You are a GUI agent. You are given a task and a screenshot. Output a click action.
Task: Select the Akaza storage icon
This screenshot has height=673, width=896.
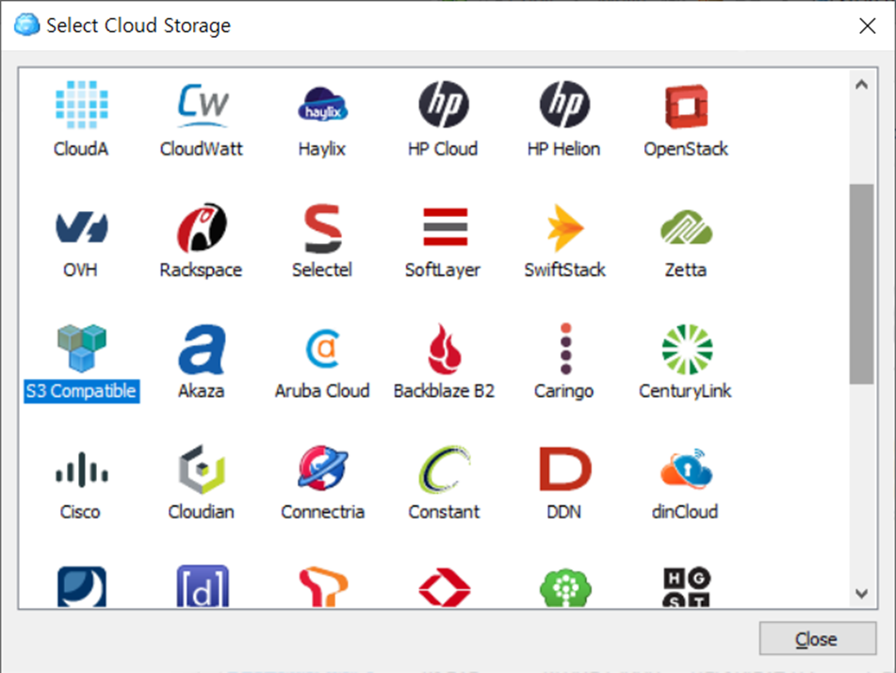click(203, 349)
